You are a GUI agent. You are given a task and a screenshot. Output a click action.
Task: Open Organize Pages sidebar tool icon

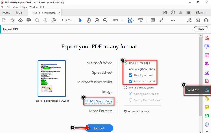207,55
